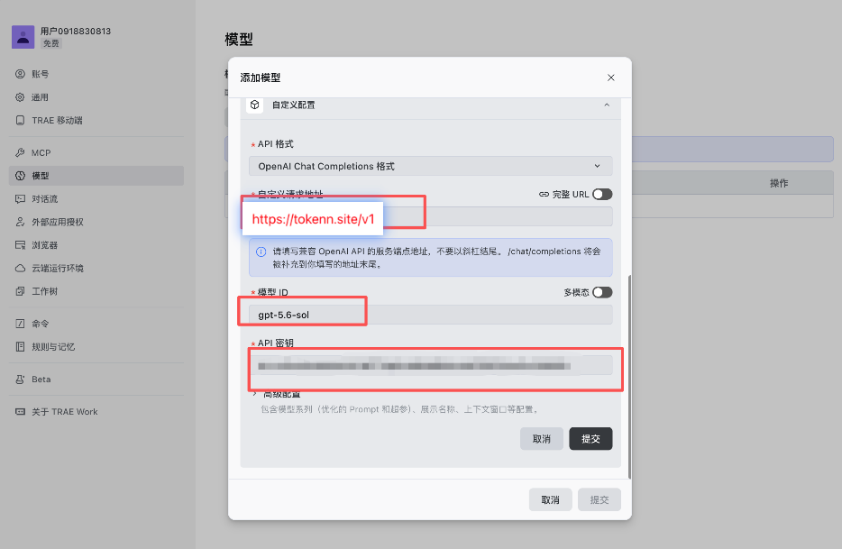The image size is (842, 549).
Task: Click the 规则与记忆 book icon
Action: tap(20, 346)
